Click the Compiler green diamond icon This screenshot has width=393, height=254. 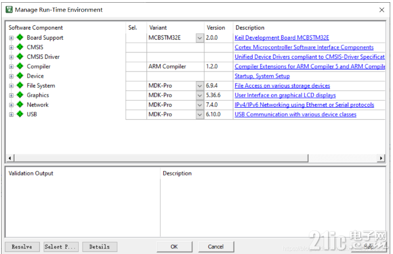coord(20,67)
